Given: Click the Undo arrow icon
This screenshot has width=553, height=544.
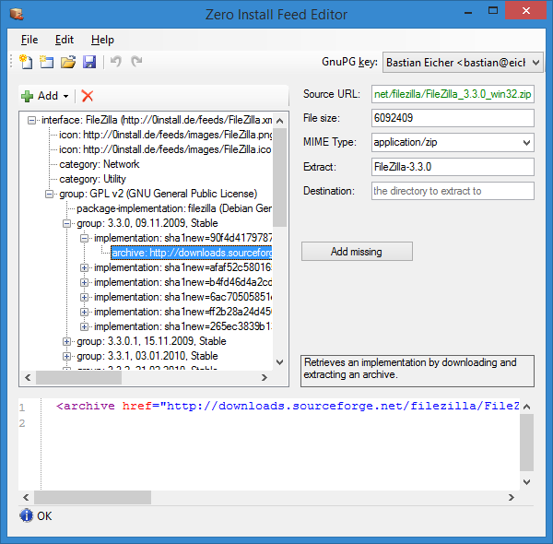Looking at the screenshot, I should (116, 62).
